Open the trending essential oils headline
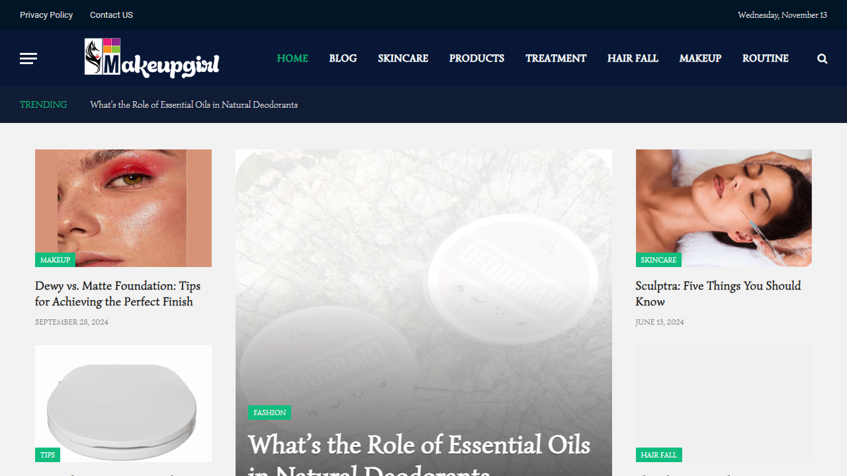This screenshot has height=476, width=847. pos(194,104)
